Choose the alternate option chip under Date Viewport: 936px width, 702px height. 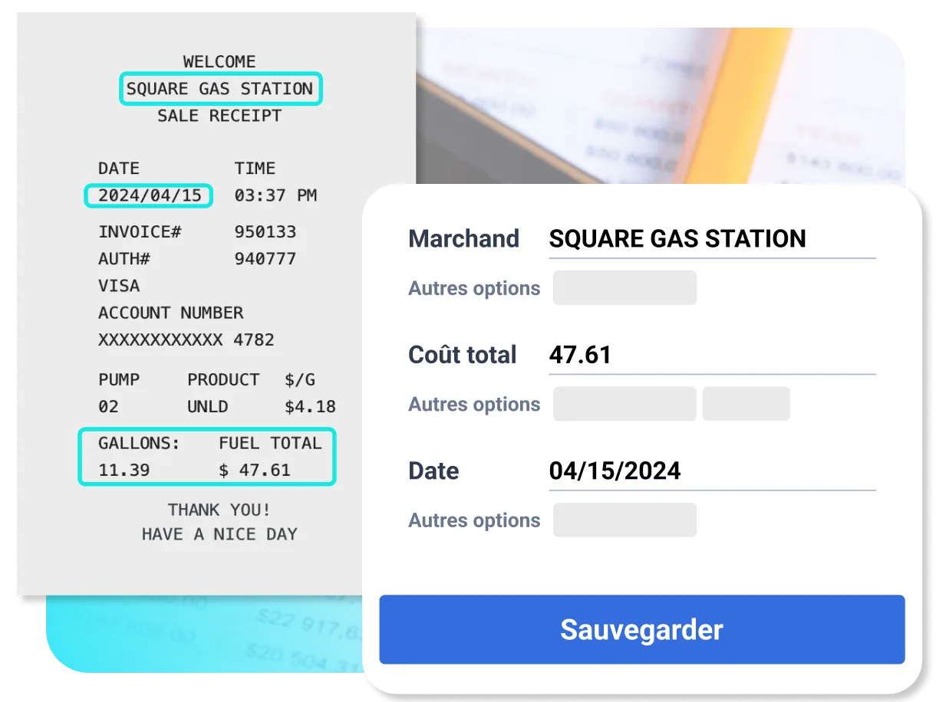(625, 520)
